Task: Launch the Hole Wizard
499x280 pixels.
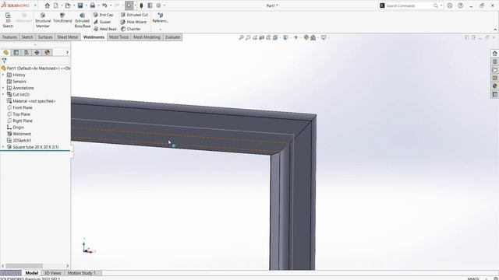Action: tap(133, 22)
